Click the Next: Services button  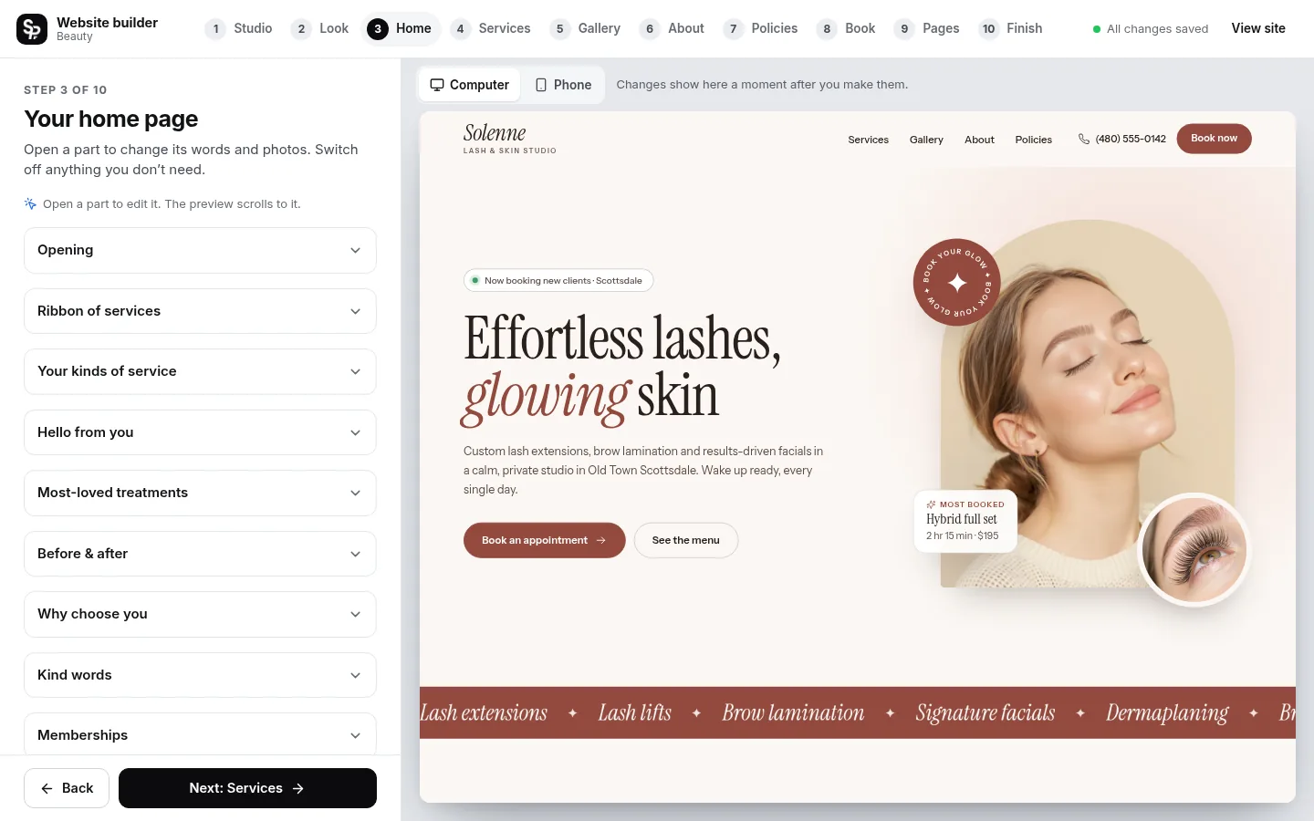click(247, 788)
